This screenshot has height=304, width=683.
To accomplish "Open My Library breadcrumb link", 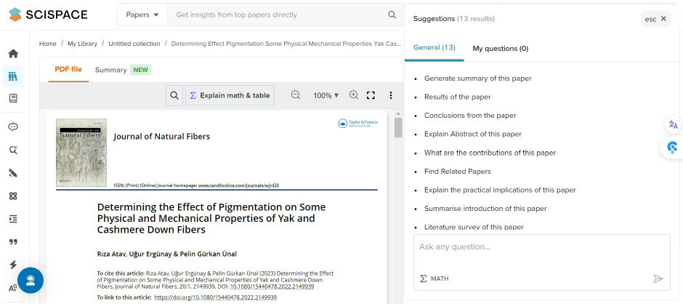I will coord(82,44).
